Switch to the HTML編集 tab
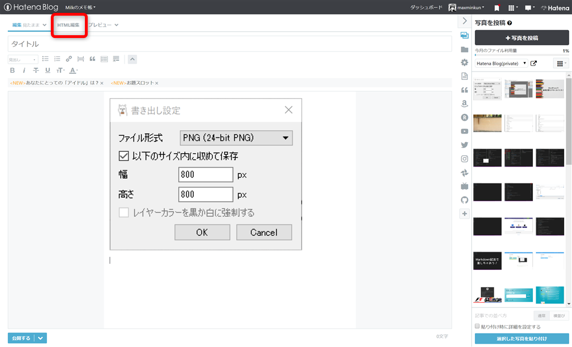This screenshot has height=347, width=572. (68, 25)
